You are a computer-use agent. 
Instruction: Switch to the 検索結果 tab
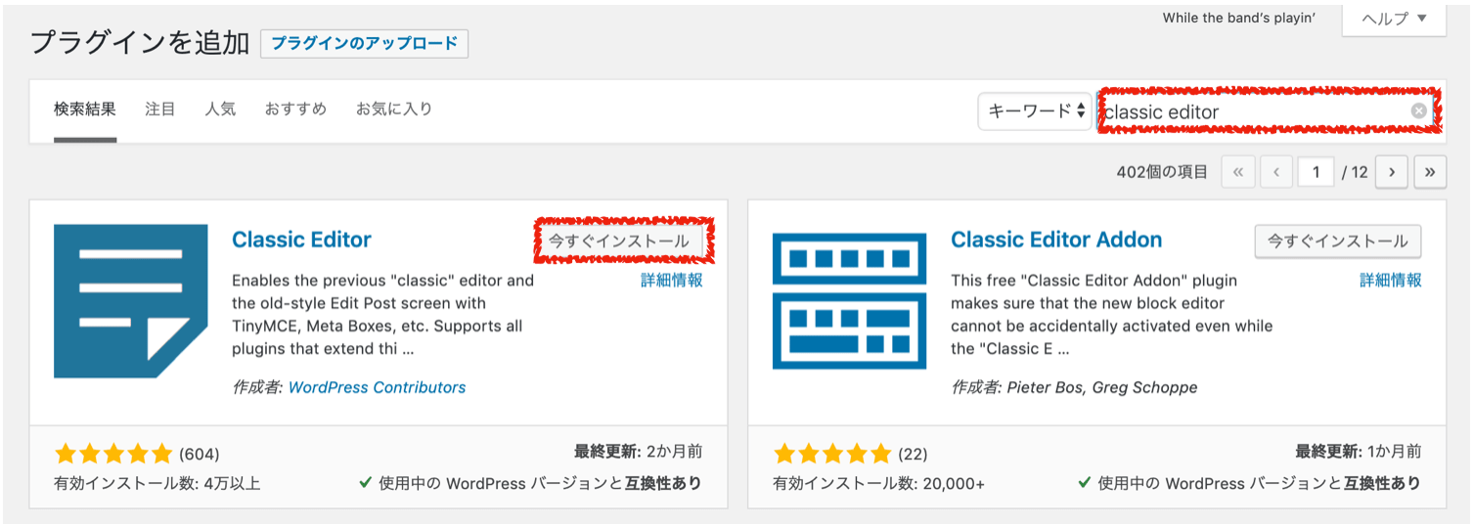click(85, 110)
